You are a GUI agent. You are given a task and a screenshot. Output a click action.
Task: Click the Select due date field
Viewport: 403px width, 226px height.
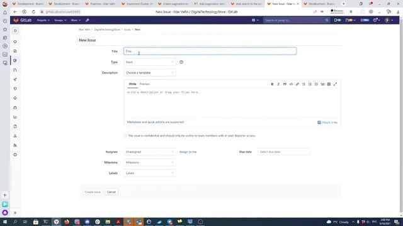tap(284, 152)
